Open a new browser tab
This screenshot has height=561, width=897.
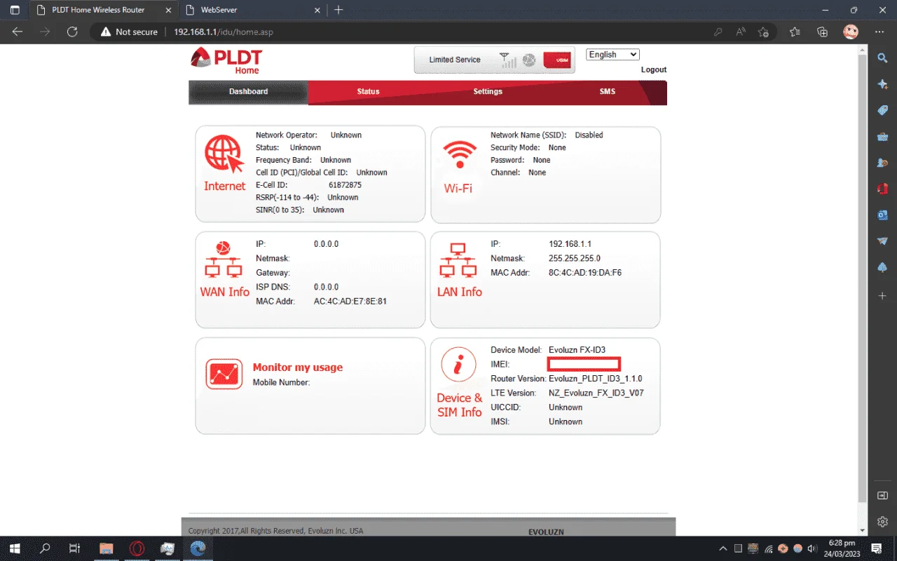click(338, 10)
